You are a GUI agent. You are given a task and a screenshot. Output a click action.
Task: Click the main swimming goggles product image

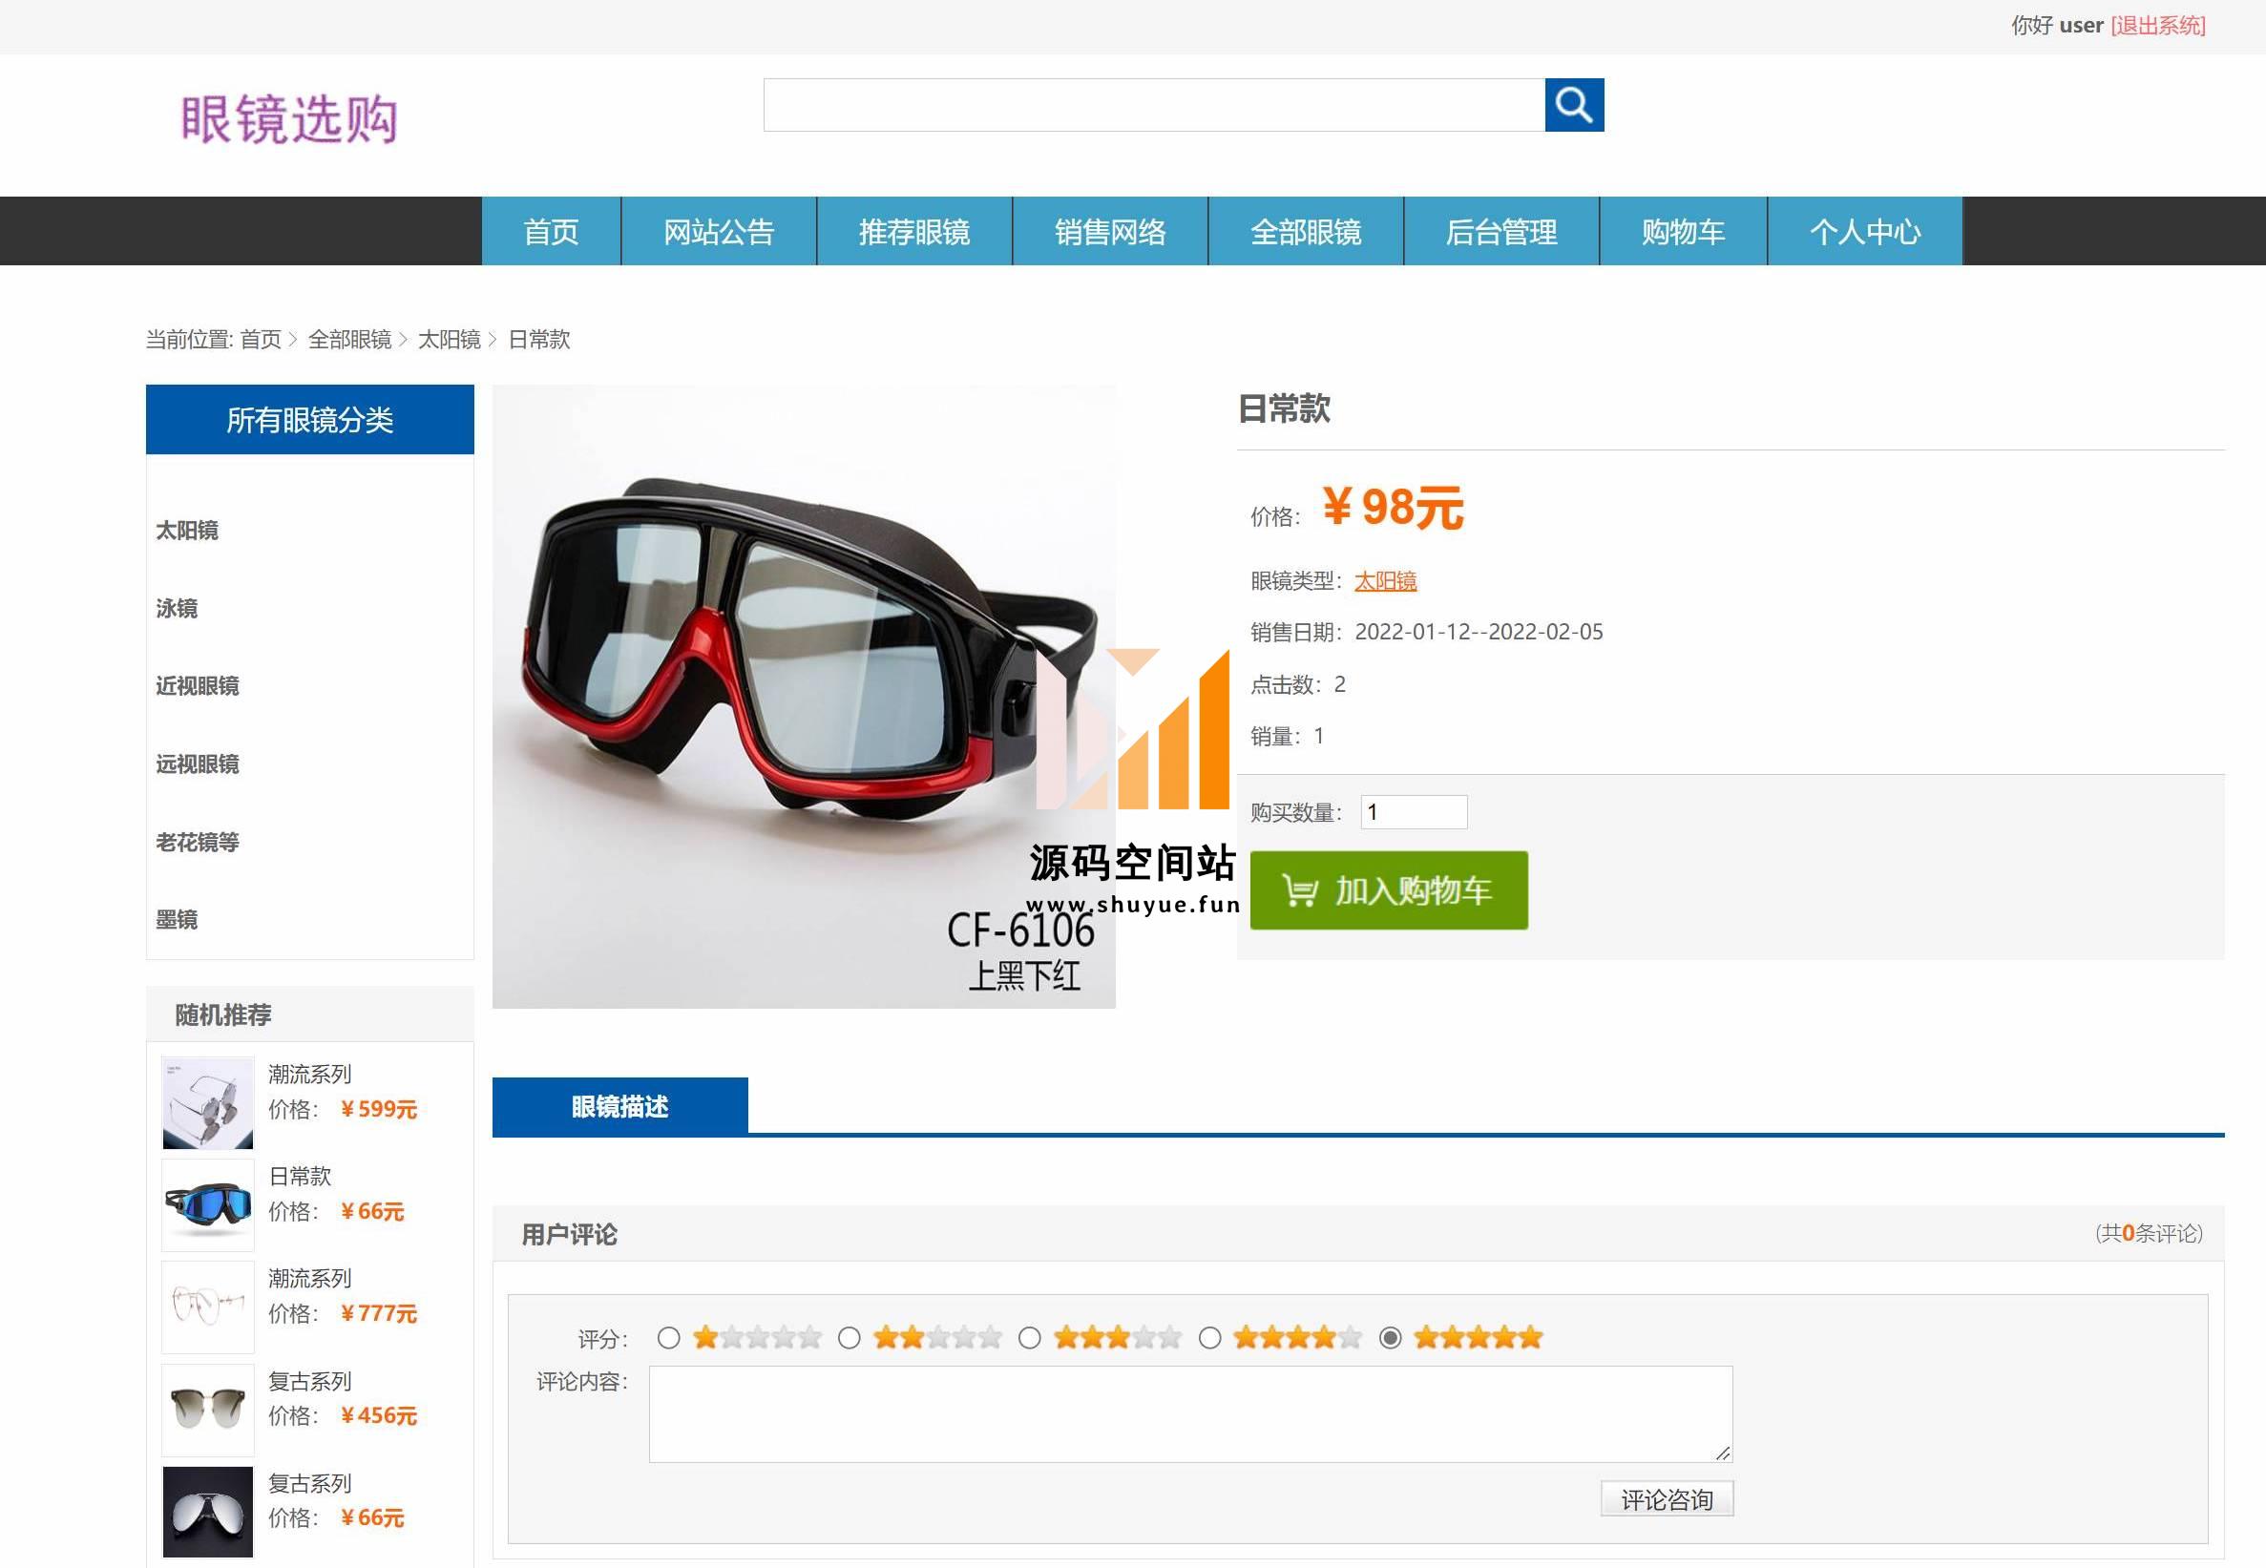804,697
